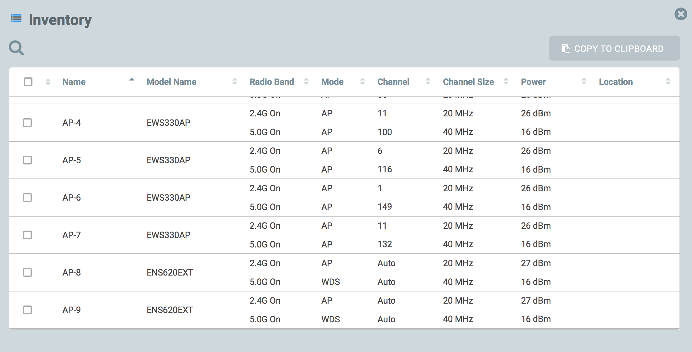Check the AP-7 row checkbox

27,235
